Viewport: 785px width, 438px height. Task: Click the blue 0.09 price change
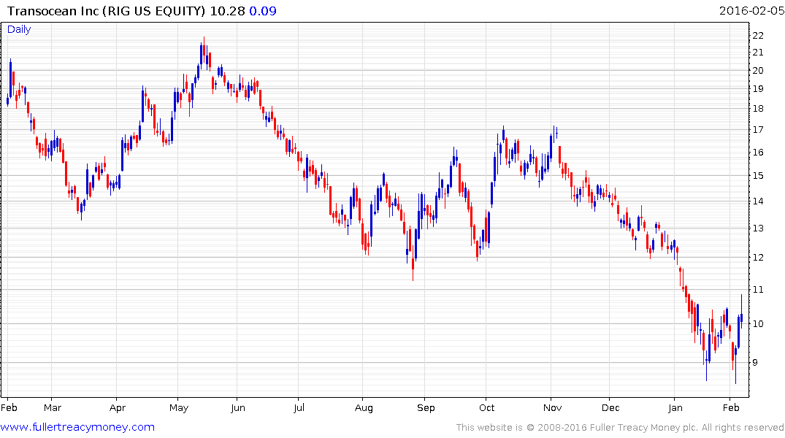(x=263, y=11)
